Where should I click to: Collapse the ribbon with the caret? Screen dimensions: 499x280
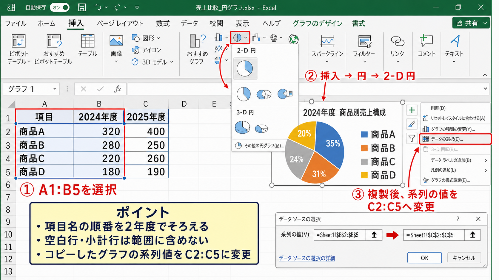[485, 75]
